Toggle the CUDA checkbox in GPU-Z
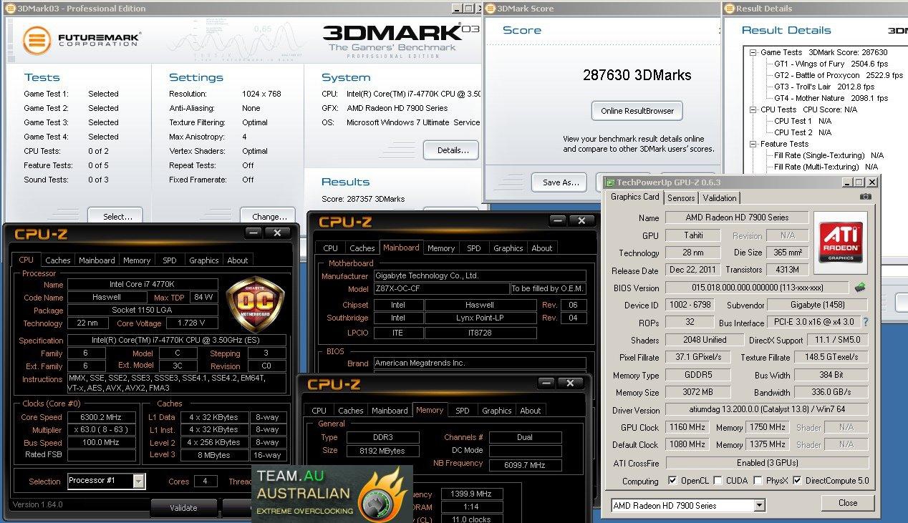This screenshot has width=908, height=523. tap(720, 481)
